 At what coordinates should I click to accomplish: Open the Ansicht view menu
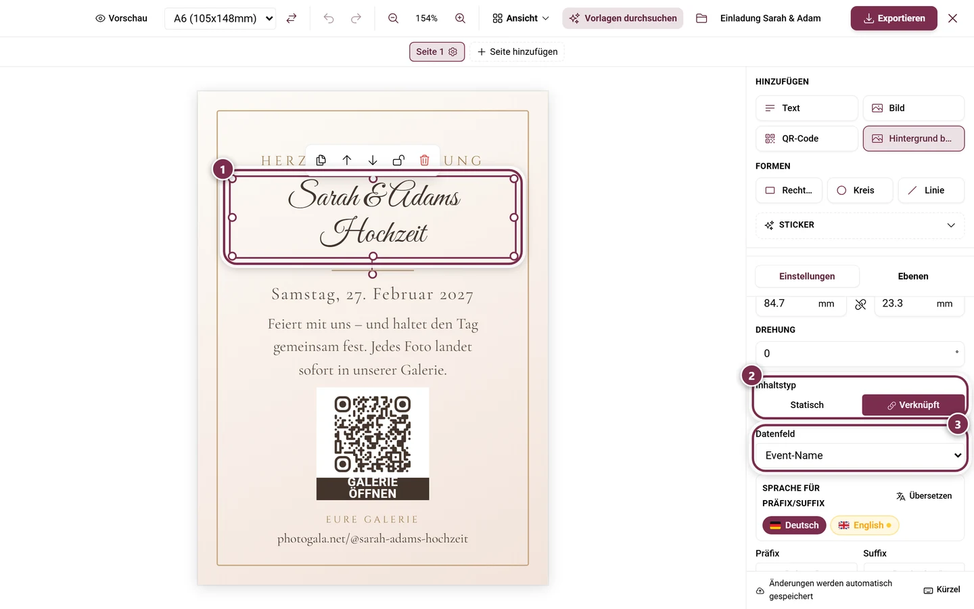521,18
